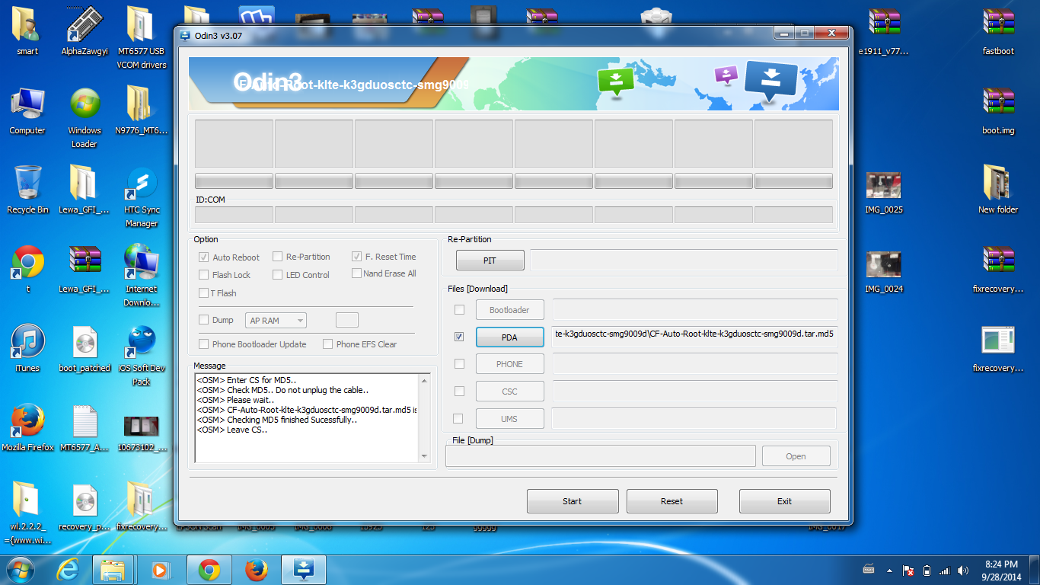
Task: Open the recovery_p file icon
Action: (x=84, y=507)
